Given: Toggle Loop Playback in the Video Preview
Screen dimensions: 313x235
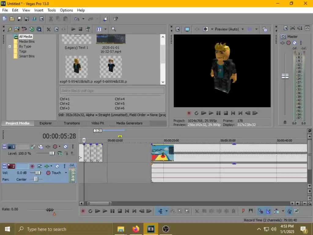Looking at the screenshot, I should coord(196,113).
